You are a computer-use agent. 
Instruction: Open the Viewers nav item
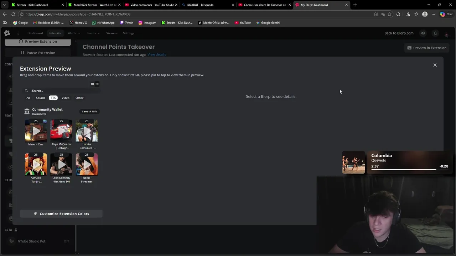coord(112,33)
